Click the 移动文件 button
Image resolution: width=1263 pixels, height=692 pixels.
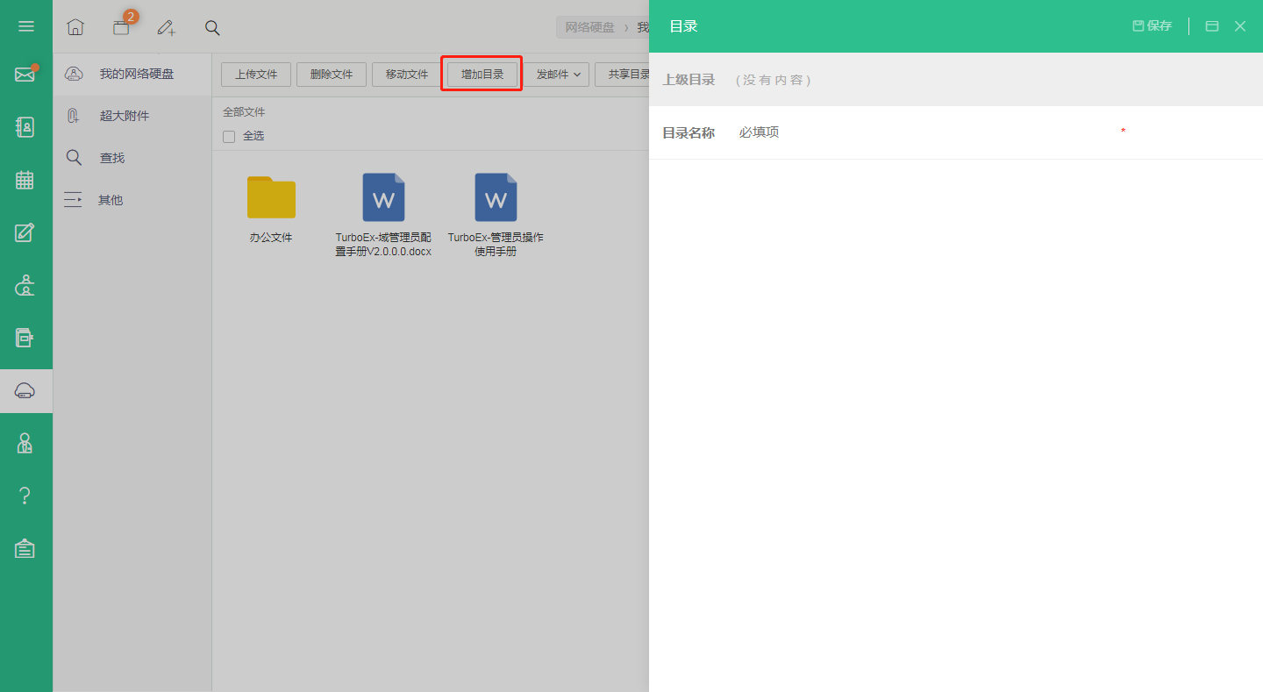407,75
